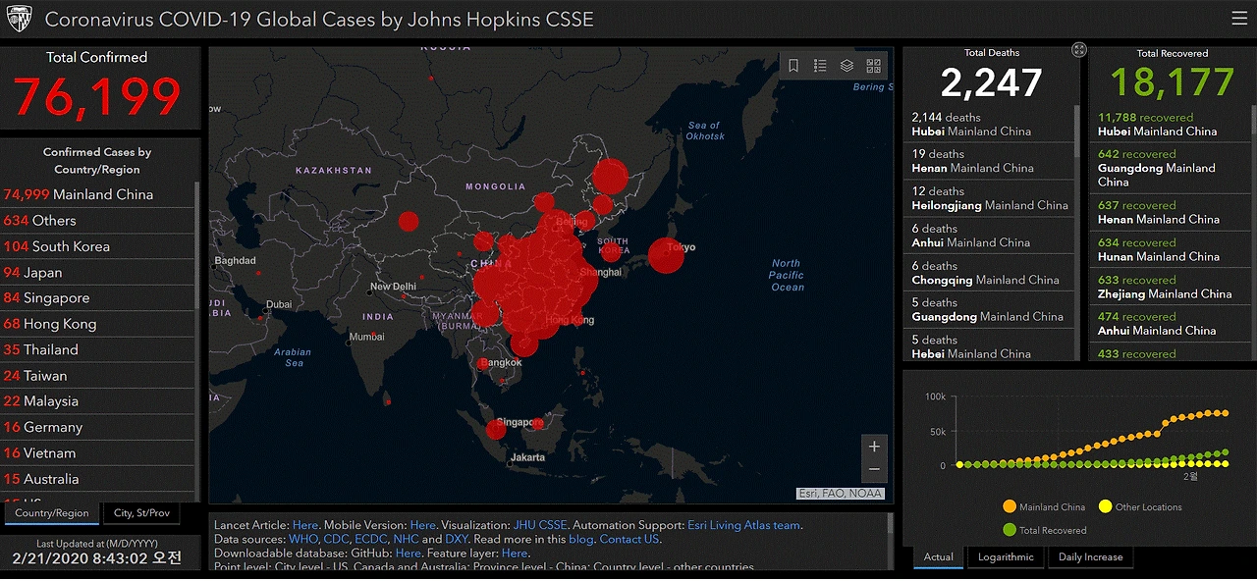Click '11,788 recovered Hubei' row
Image resolution: width=1257 pixels, height=581 pixels.
pos(1169,125)
